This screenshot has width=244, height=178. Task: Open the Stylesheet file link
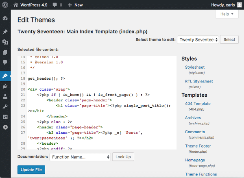[195, 67]
